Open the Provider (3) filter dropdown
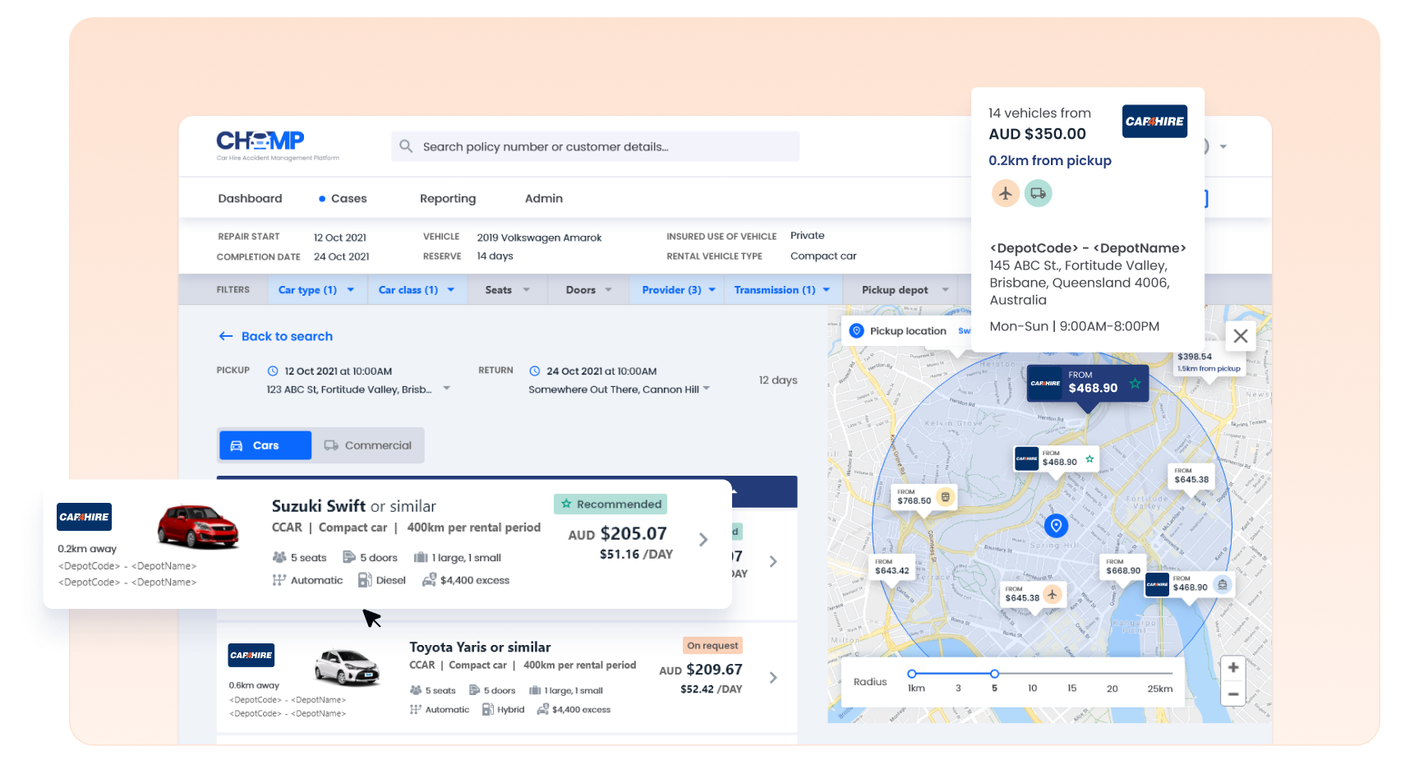This screenshot has width=1419, height=774. 678,290
